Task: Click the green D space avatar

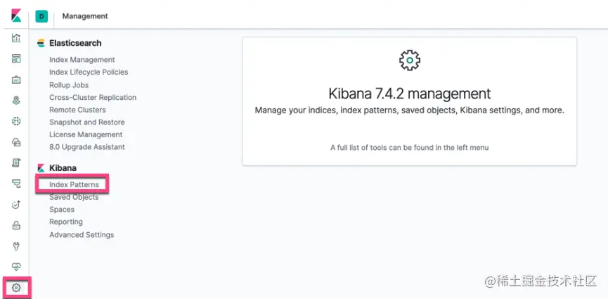Action: pyautogui.click(x=41, y=16)
